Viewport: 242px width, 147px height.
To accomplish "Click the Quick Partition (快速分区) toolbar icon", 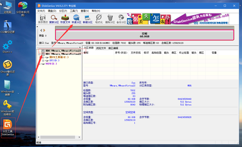I will 77,19.
